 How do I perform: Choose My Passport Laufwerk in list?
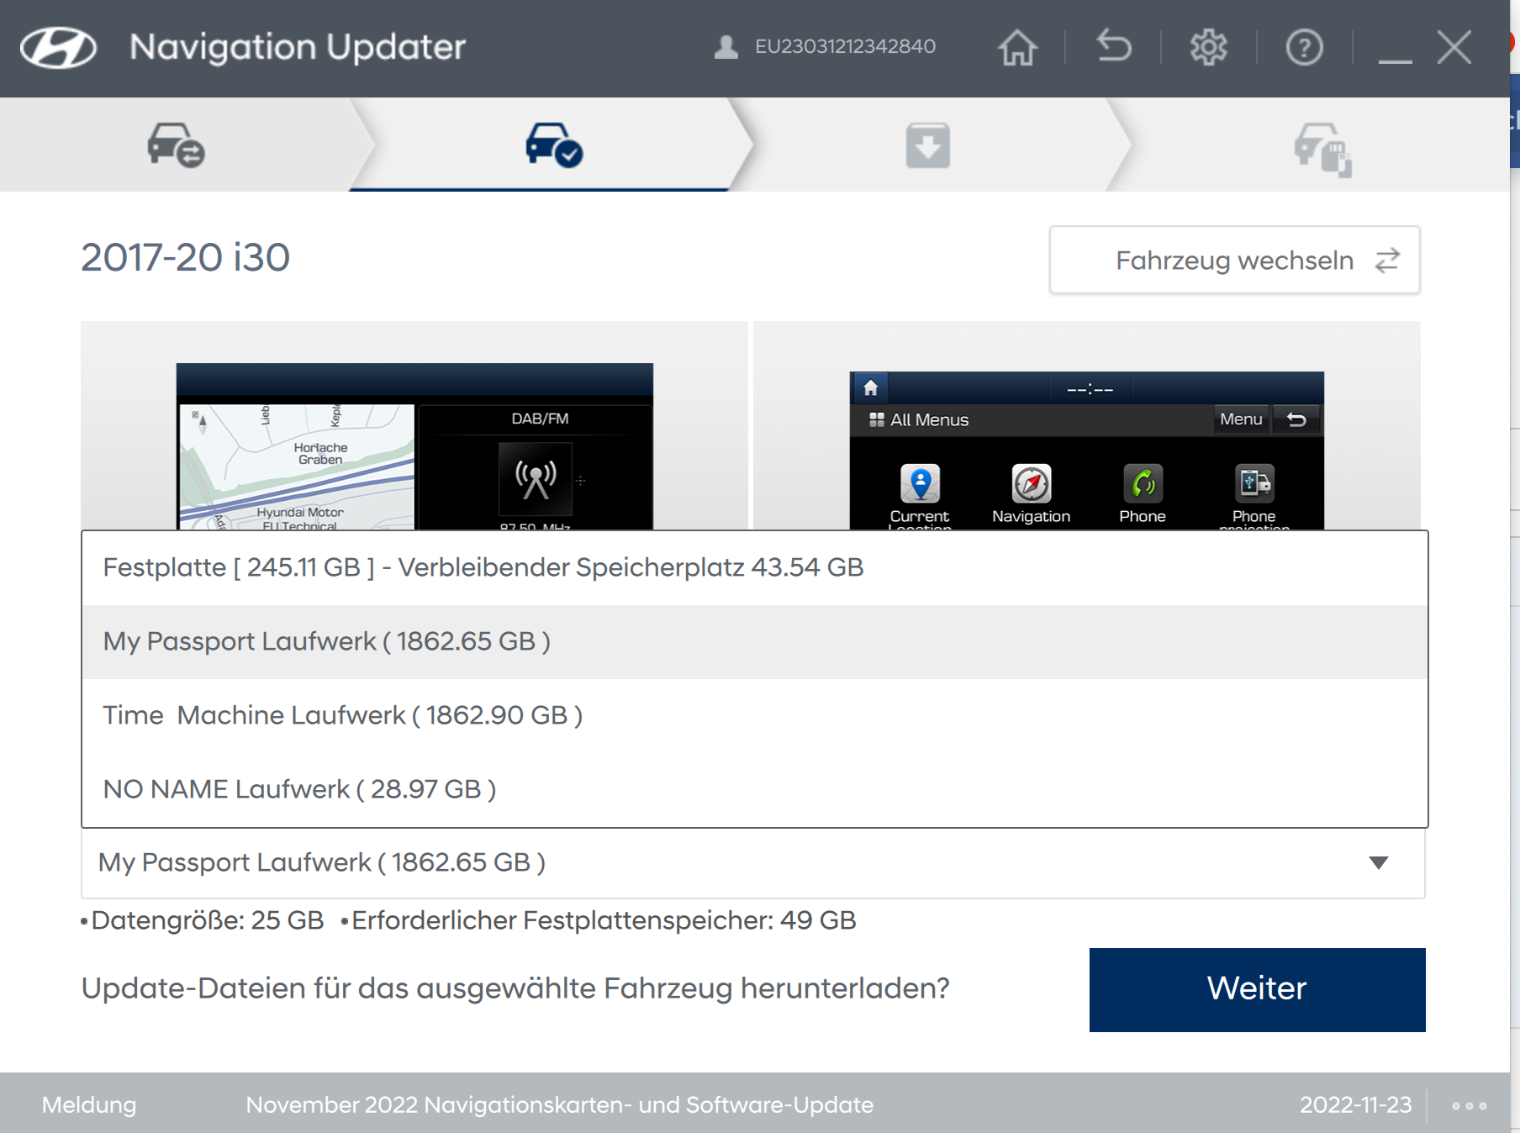click(754, 641)
